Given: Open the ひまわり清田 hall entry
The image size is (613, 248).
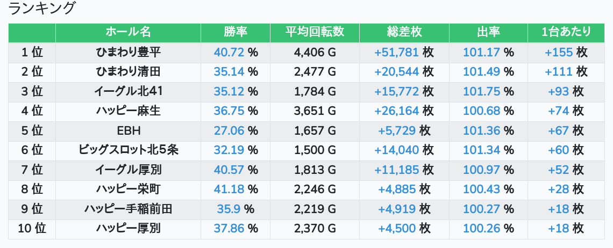Looking at the screenshot, I should (x=128, y=72).
